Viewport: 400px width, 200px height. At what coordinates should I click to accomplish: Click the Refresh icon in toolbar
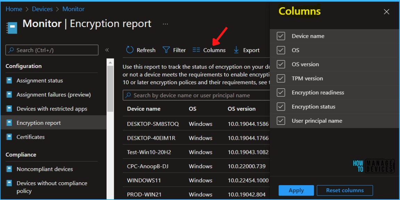click(130, 50)
